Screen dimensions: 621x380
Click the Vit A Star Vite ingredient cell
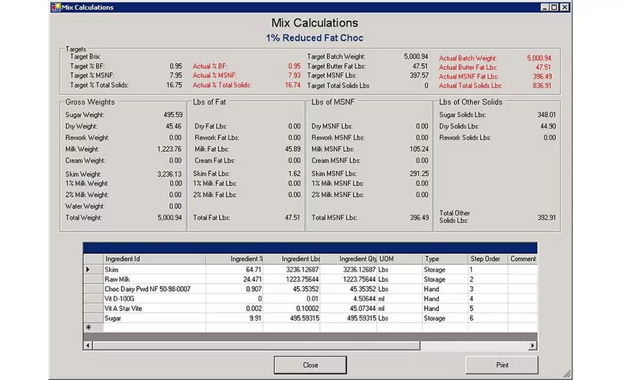(x=153, y=308)
